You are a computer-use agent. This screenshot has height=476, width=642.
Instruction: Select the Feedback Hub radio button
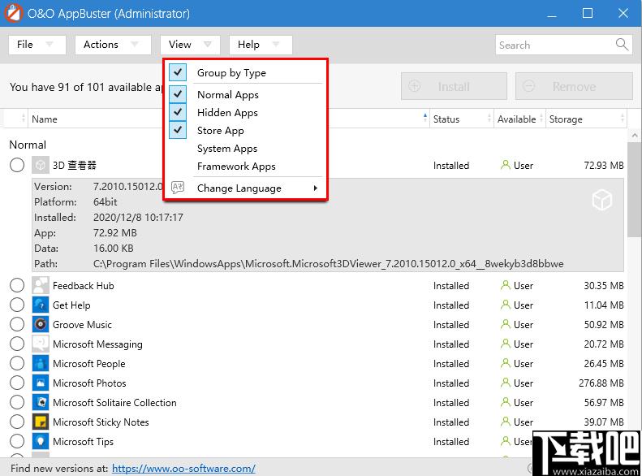pos(17,285)
